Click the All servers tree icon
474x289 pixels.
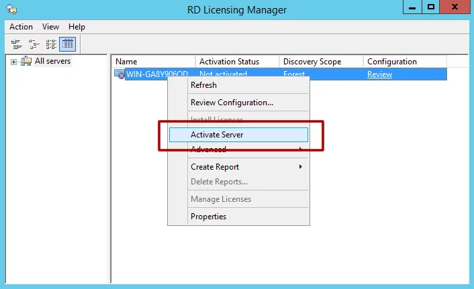[26, 62]
